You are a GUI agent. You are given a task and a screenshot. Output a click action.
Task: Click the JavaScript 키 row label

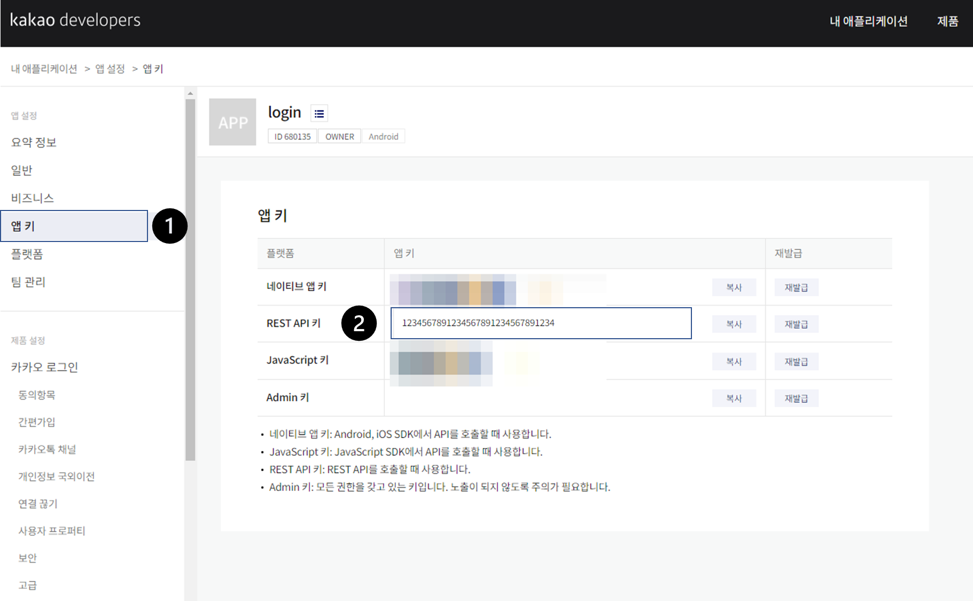pos(298,360)
